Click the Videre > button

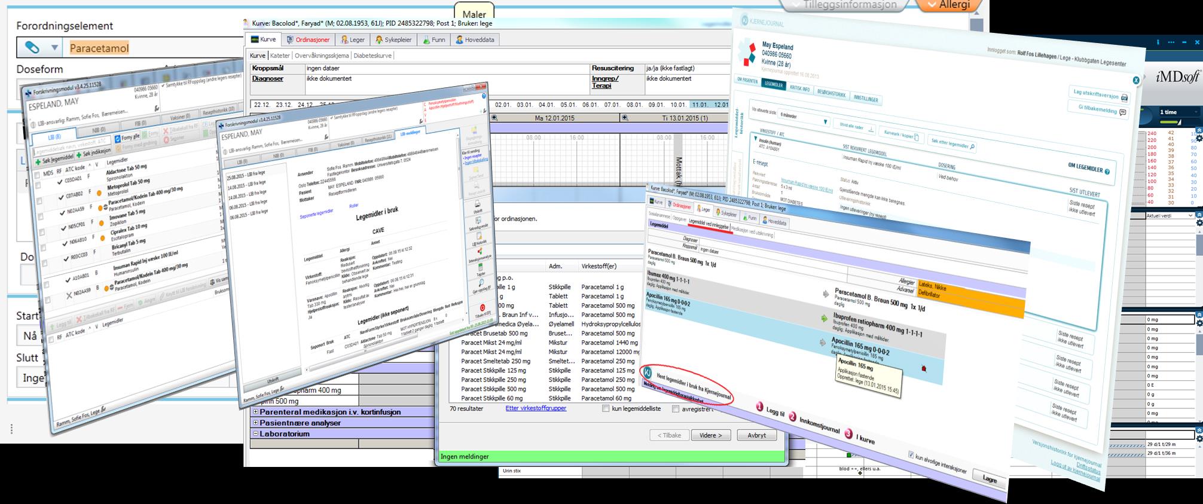pyautogui.click(x=711, y=435)
